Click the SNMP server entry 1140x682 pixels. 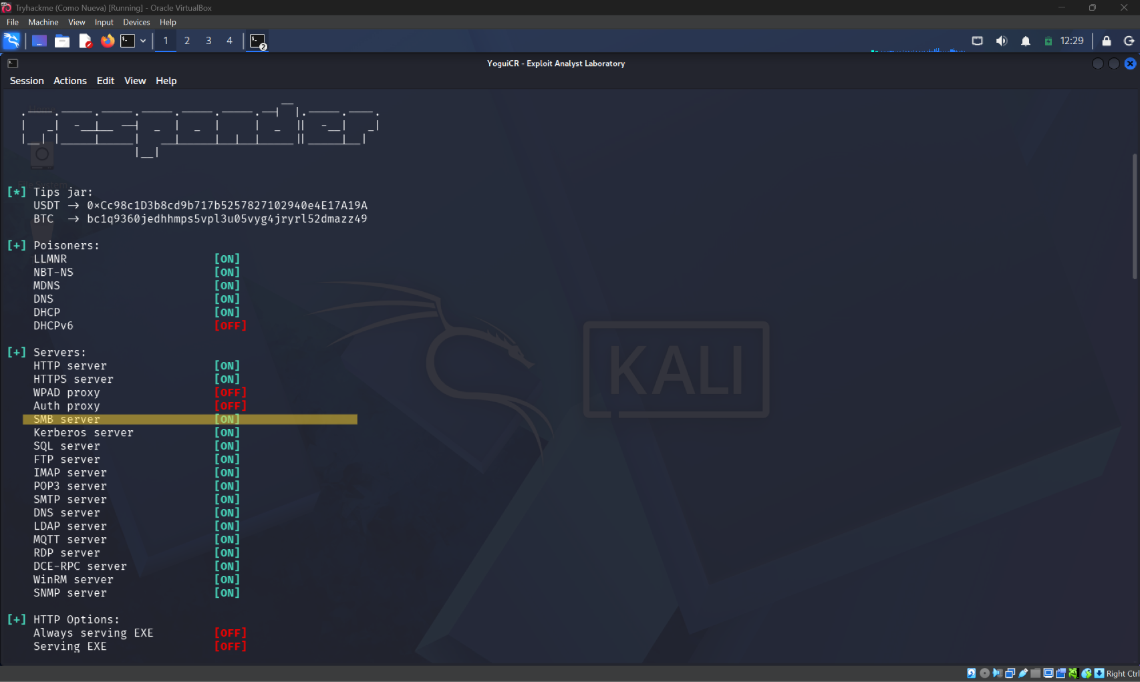pos(70,593)
